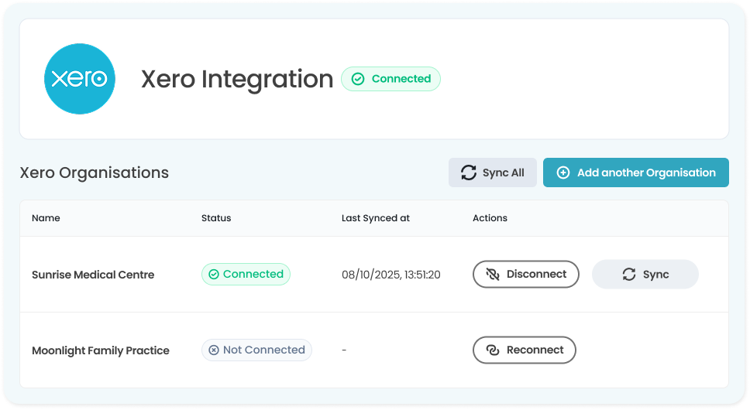Select the Moonlight Family Practice name
This screenshot has height=410, width=750.
(x=101, y=350)
